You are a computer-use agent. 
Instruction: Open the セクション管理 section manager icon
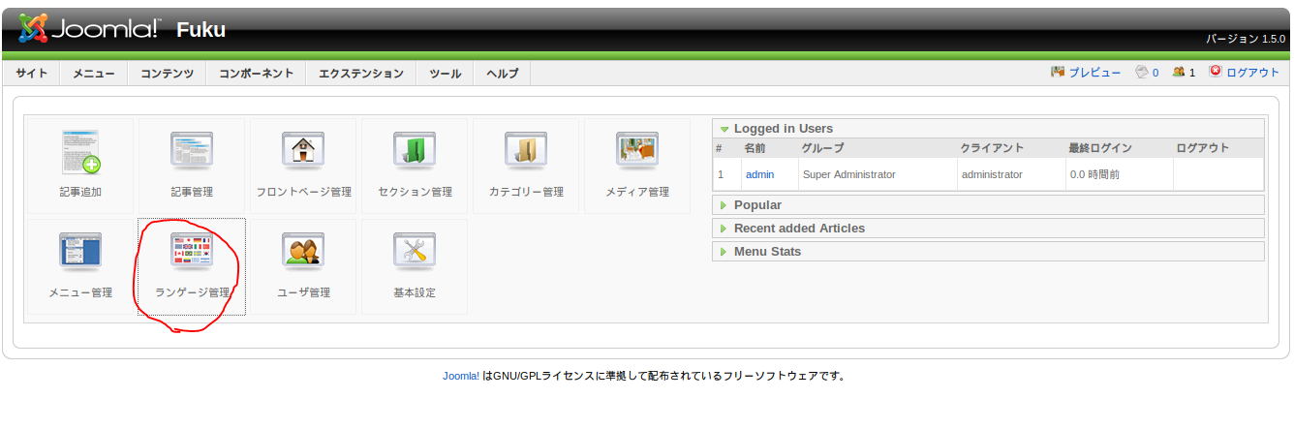[415, 166]
